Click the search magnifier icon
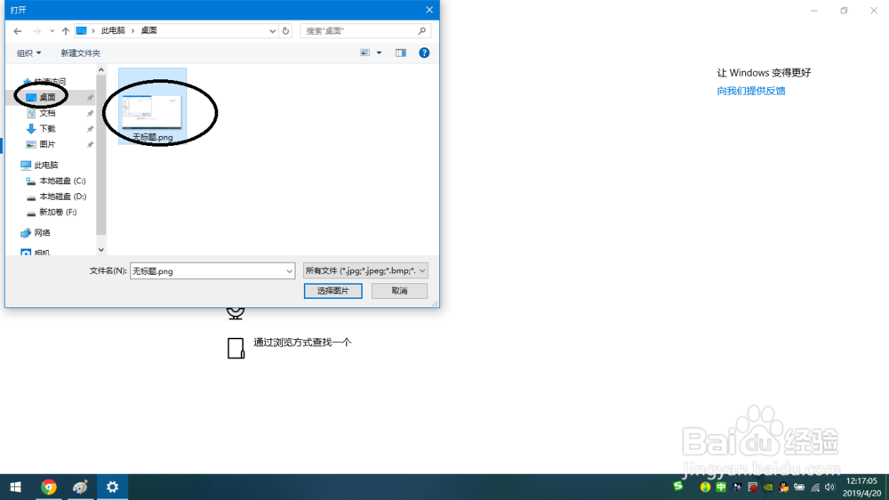889x500 pixels. click(421, 31)
